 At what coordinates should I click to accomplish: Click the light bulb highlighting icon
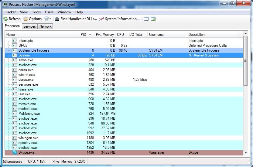click(x=46, y=19)
